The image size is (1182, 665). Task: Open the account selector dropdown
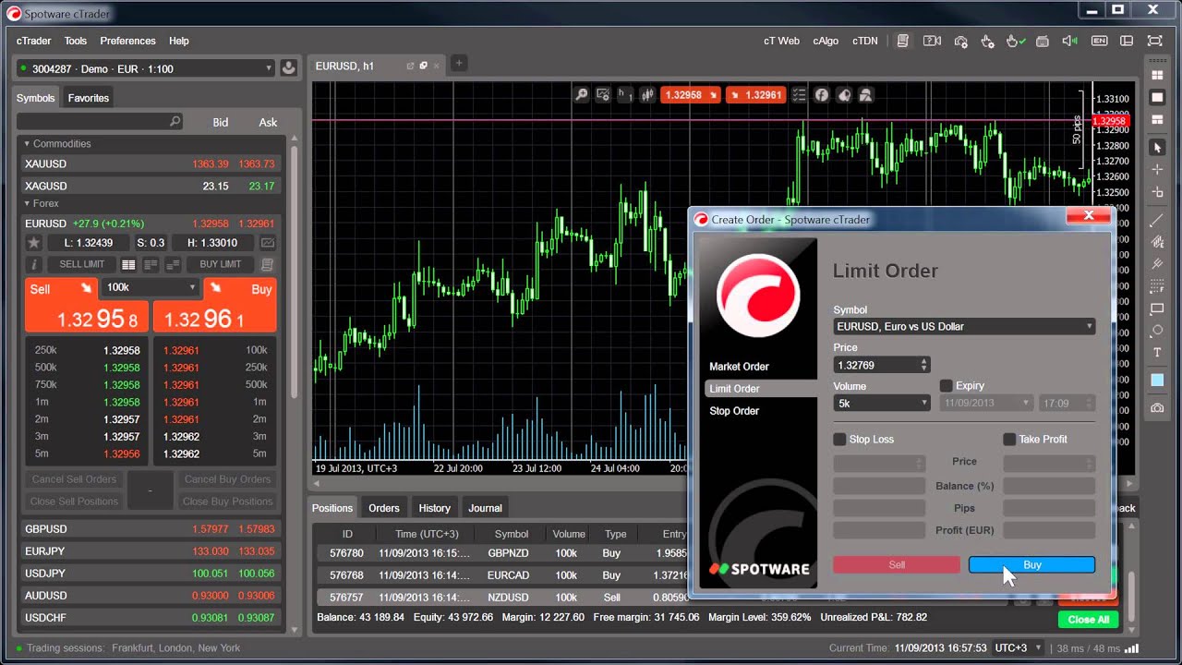click(x=146, y=68)
